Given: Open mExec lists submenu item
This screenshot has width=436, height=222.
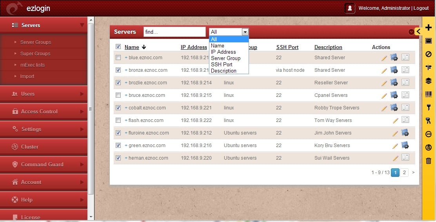Looking at the screenshot, I should pyautogui.click(x=33, y=65).
